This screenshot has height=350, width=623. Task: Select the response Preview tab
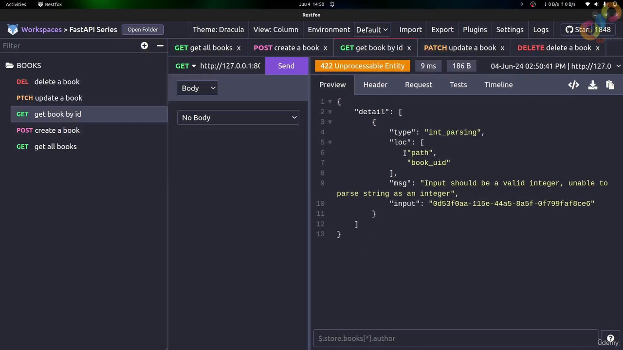point(332,85)
